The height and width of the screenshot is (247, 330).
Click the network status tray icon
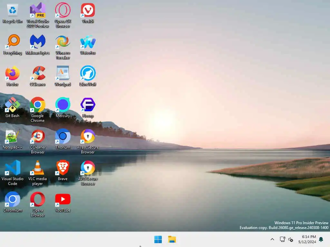point(282,239)
